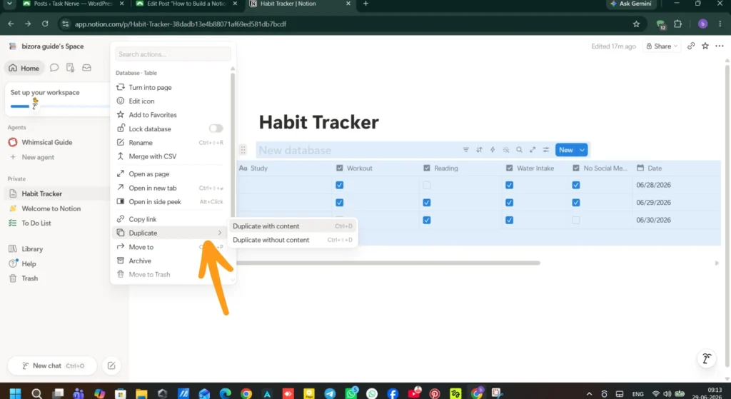Uncheck Reading for 06/29/2026
The width and height of the screenshot is (731, 399).
coord(427,202)
